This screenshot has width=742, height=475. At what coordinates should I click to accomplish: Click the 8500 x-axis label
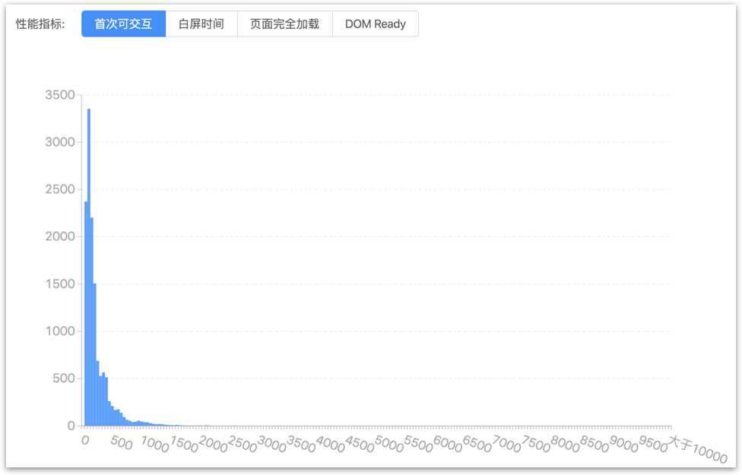(595, 444)
